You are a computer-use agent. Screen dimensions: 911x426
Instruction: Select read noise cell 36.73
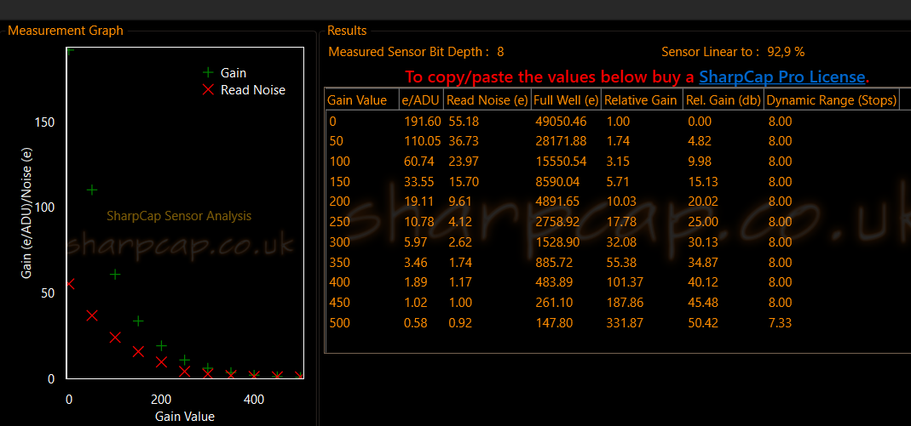[463, 141]
